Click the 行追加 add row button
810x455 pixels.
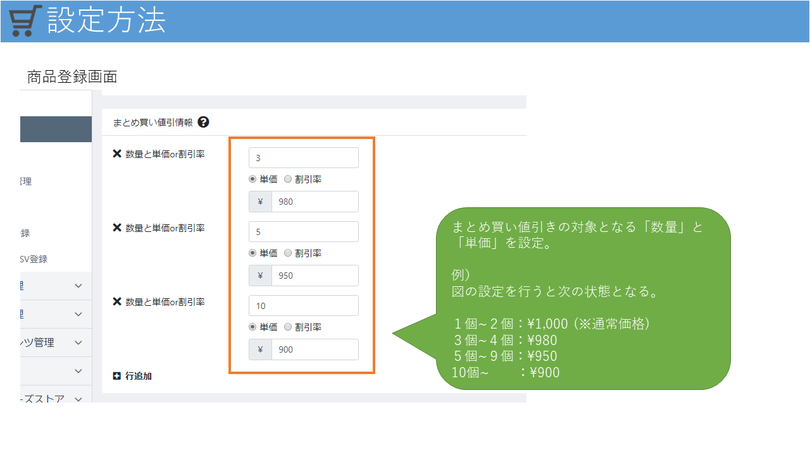132,376
